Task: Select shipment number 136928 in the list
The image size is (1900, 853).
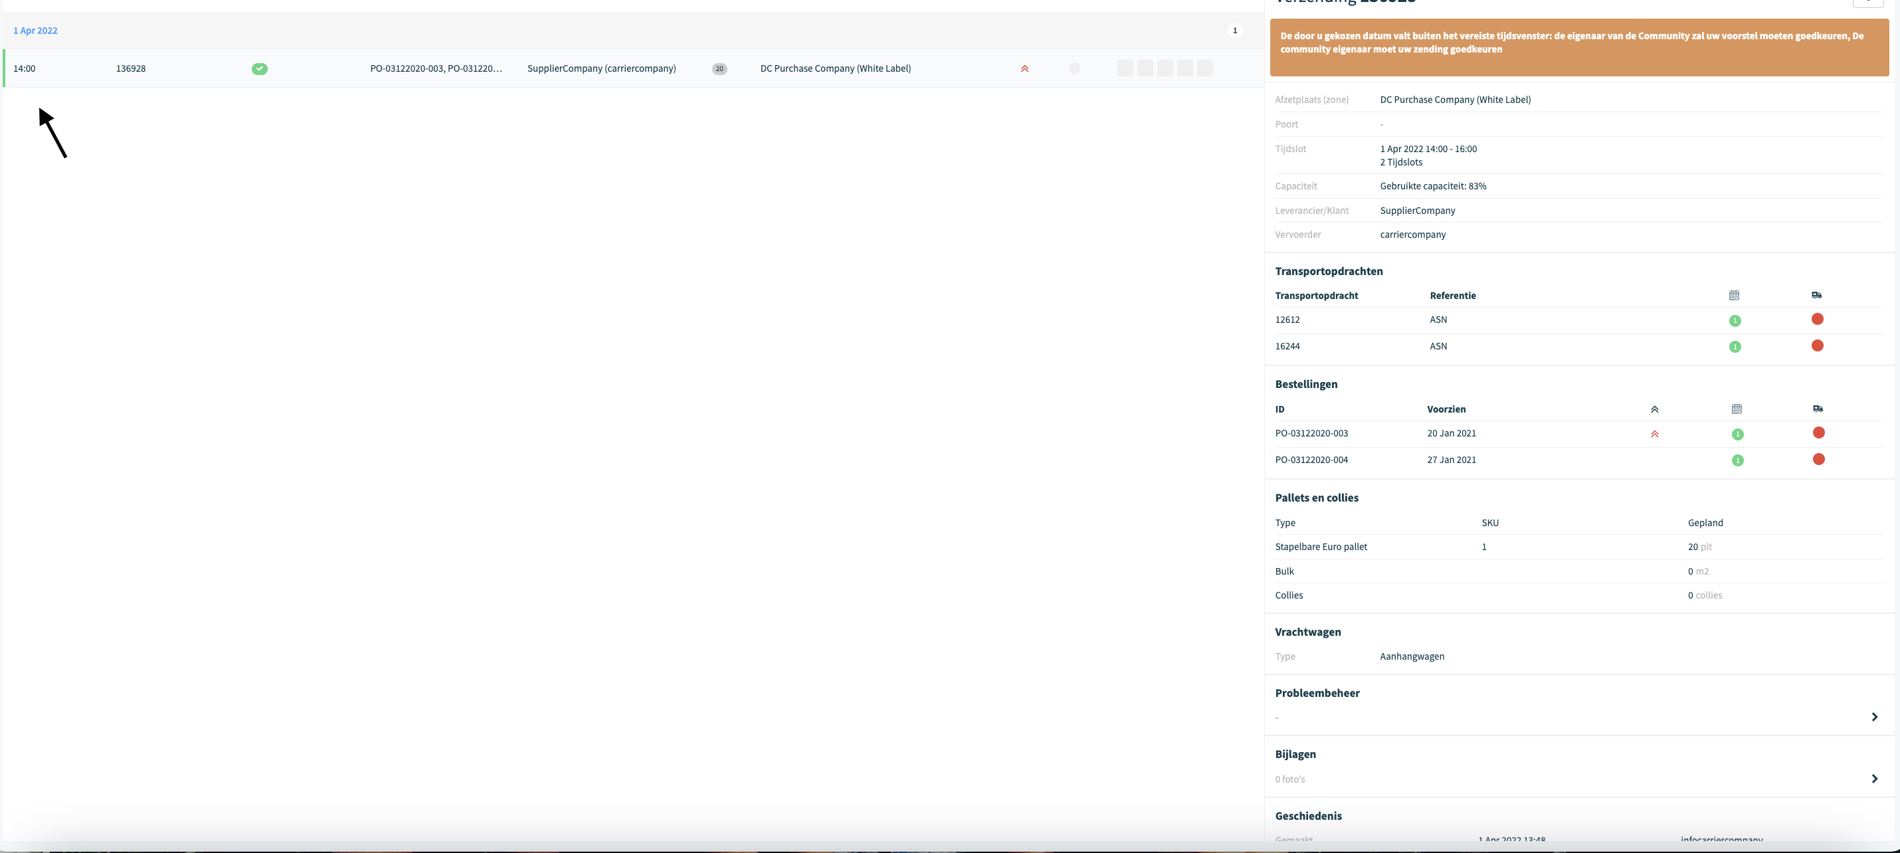Action: click(131, 68)
